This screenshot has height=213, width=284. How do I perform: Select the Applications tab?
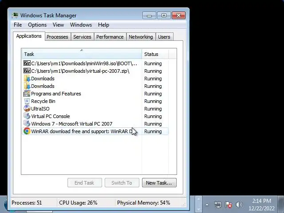(29, 36)
